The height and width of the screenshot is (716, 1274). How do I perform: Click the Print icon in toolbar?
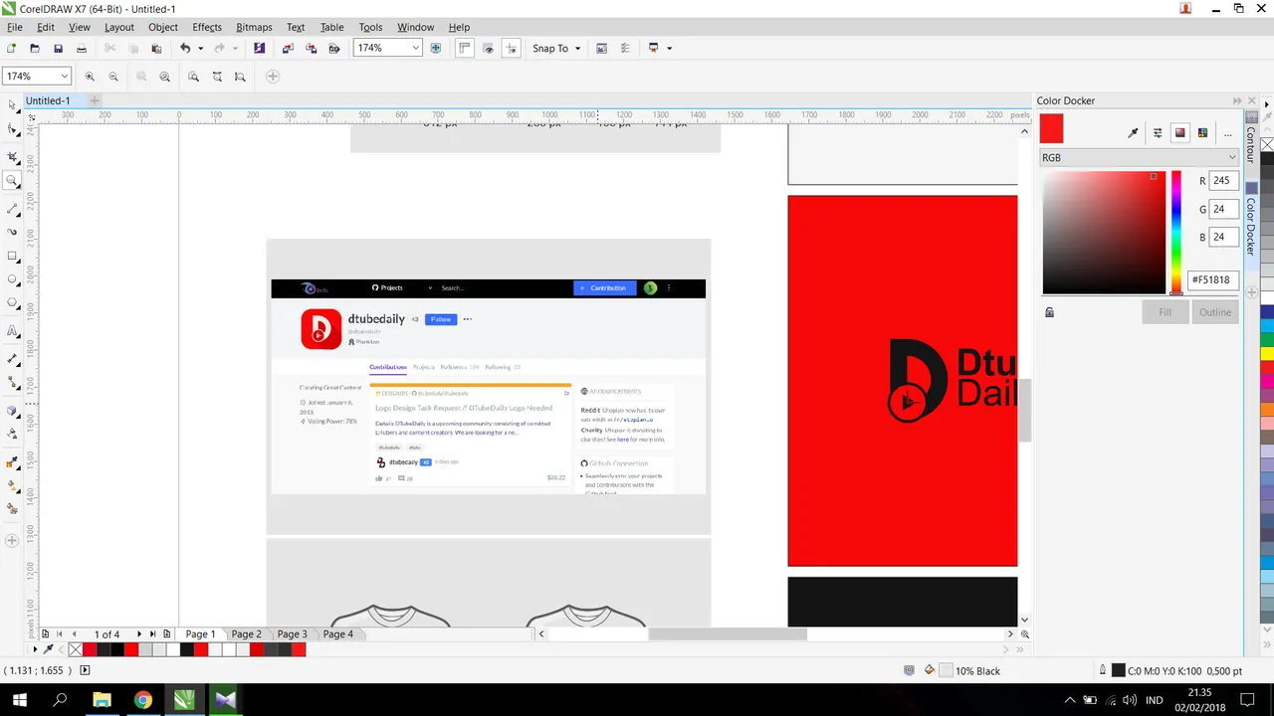[x=82, y=48]
